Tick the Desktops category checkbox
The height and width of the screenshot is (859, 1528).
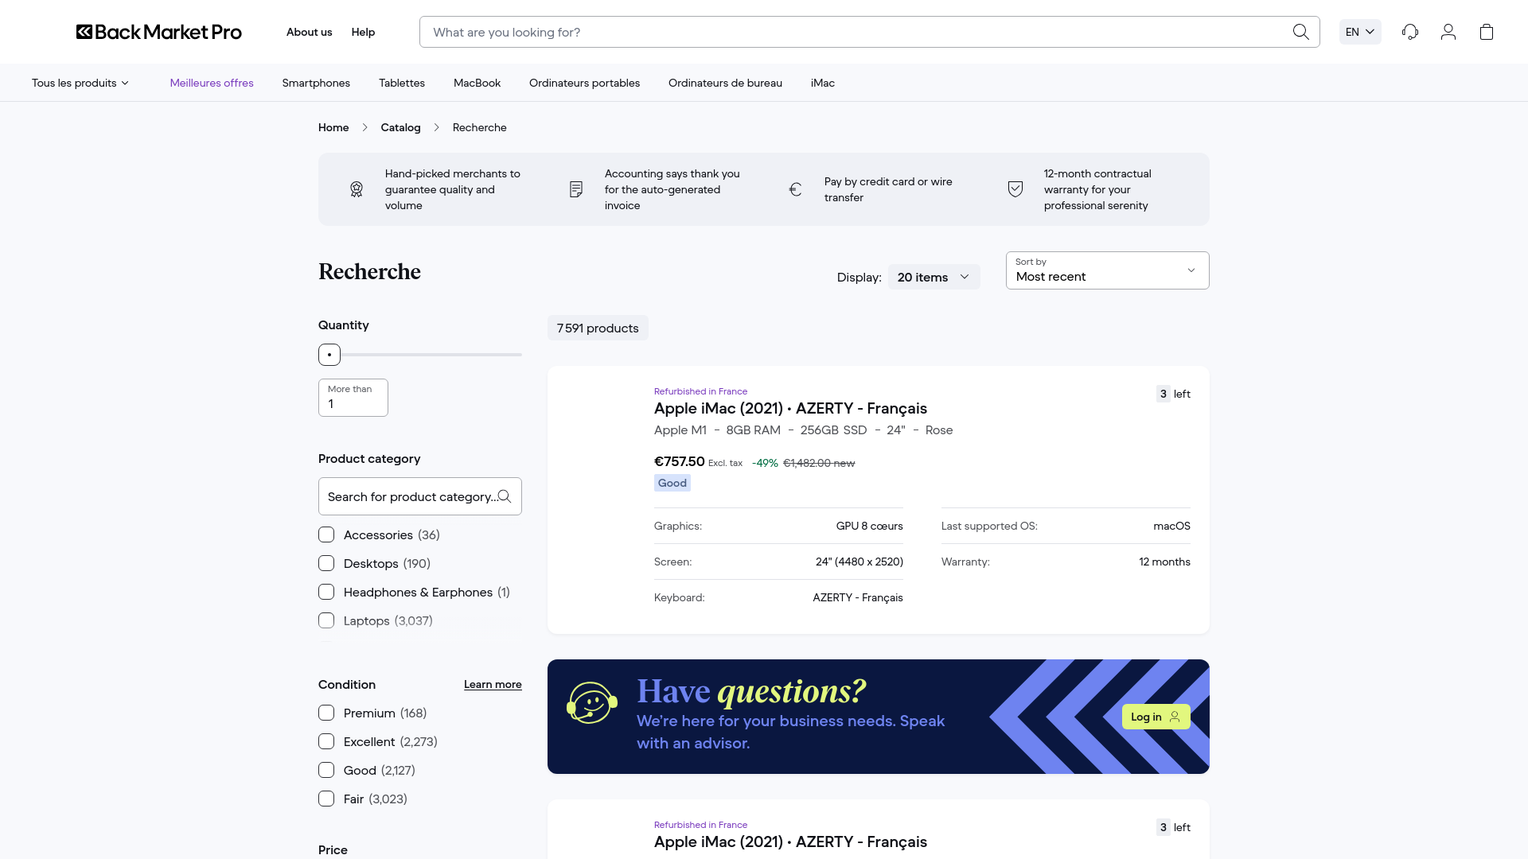point(326,563)
